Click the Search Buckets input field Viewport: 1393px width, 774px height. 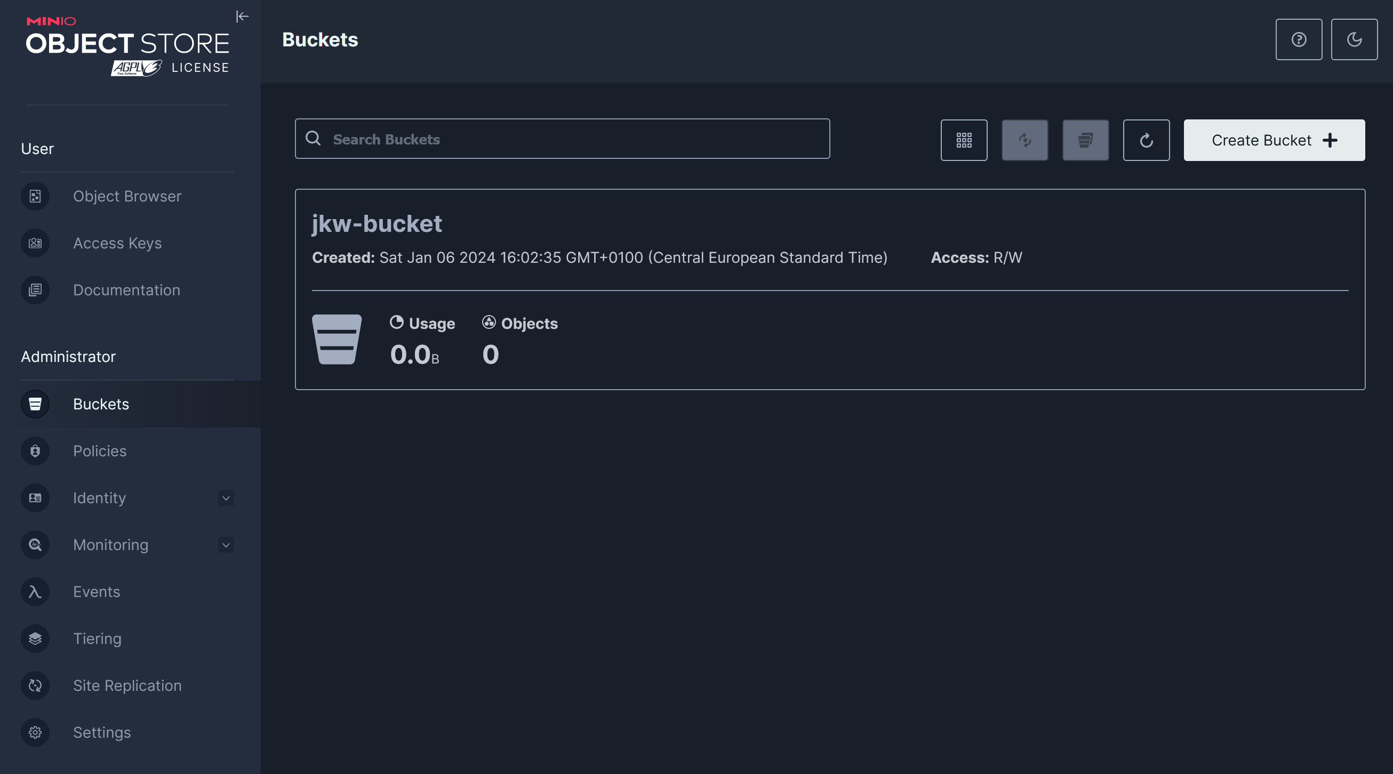(x=563, y=139)
